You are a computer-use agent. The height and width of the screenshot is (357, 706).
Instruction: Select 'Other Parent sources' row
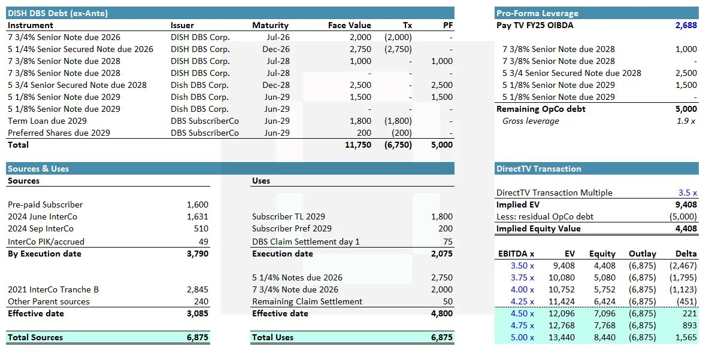[108, 302]
